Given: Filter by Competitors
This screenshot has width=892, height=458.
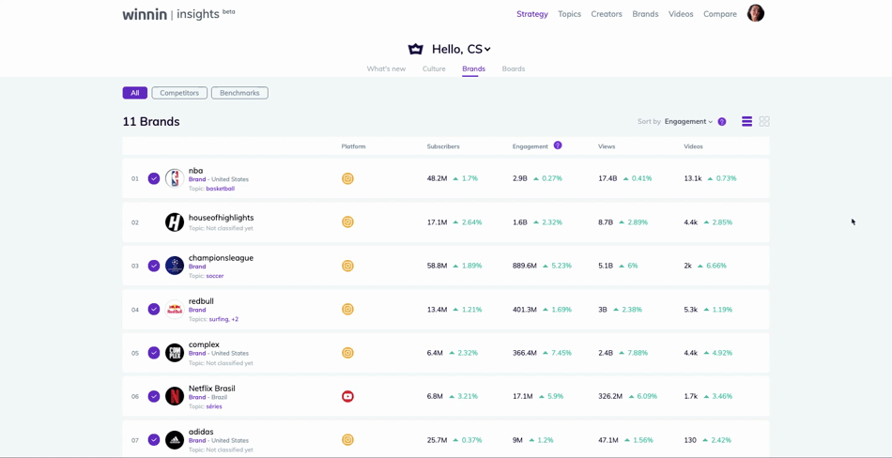Looking at the screenshot, I should tap(179, 93).
